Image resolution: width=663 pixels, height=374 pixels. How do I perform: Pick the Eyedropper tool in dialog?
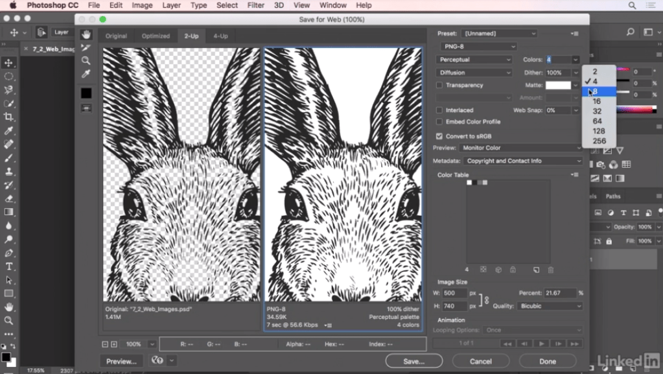coord(86,74)
